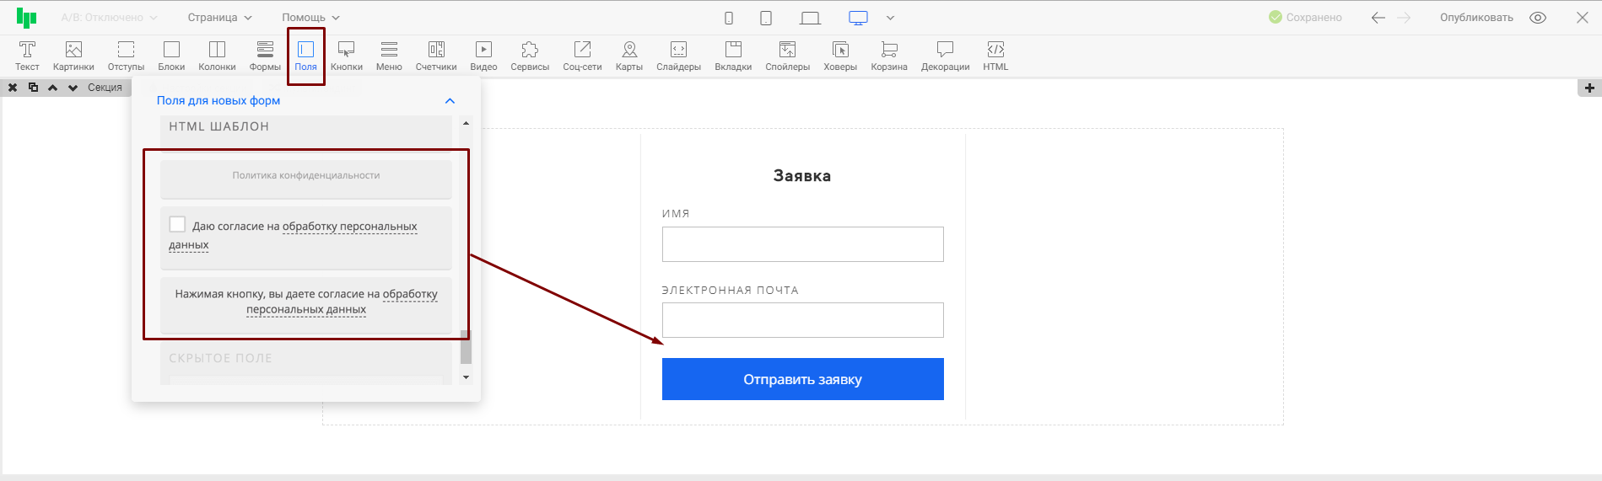Open the Слайдеры tool

(x=678, y=56)
